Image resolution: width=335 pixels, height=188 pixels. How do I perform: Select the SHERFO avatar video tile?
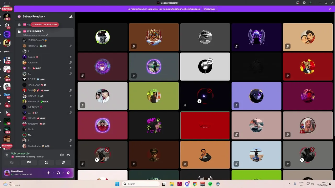click(x=205, y=155)
